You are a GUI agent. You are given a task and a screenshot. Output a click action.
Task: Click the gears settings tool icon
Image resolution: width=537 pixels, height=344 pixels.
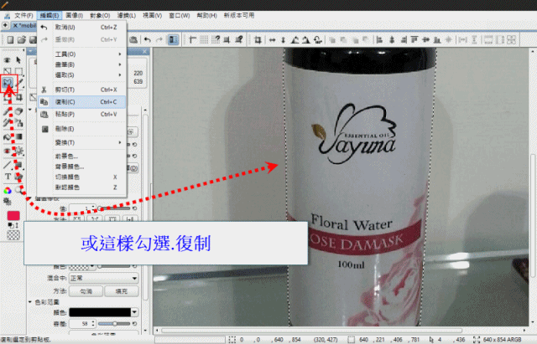8,201
